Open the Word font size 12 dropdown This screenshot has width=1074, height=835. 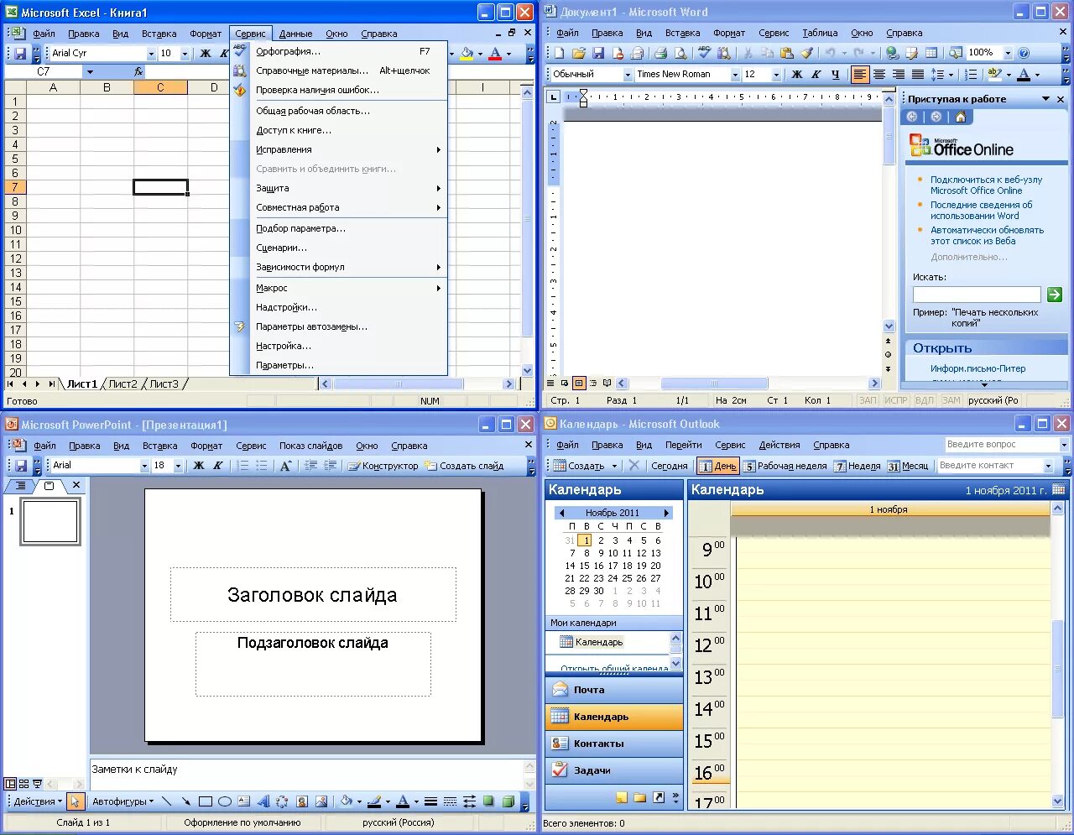[776, 74]
